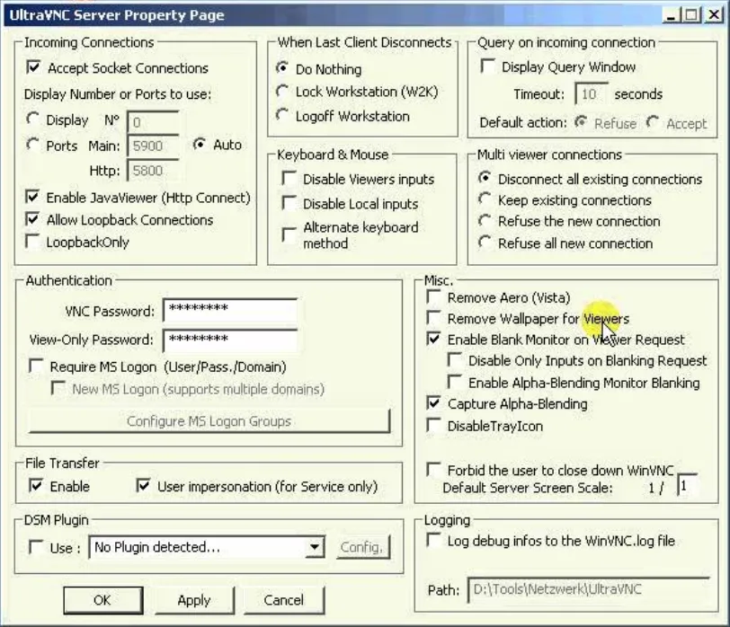The width and height of the screenshot is (730, 627).
Task: Toggle User impersonation (for Service only)
Action: (x=143, y=486)
